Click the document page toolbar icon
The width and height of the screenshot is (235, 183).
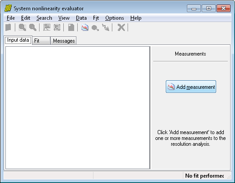(x=71, y=27)
